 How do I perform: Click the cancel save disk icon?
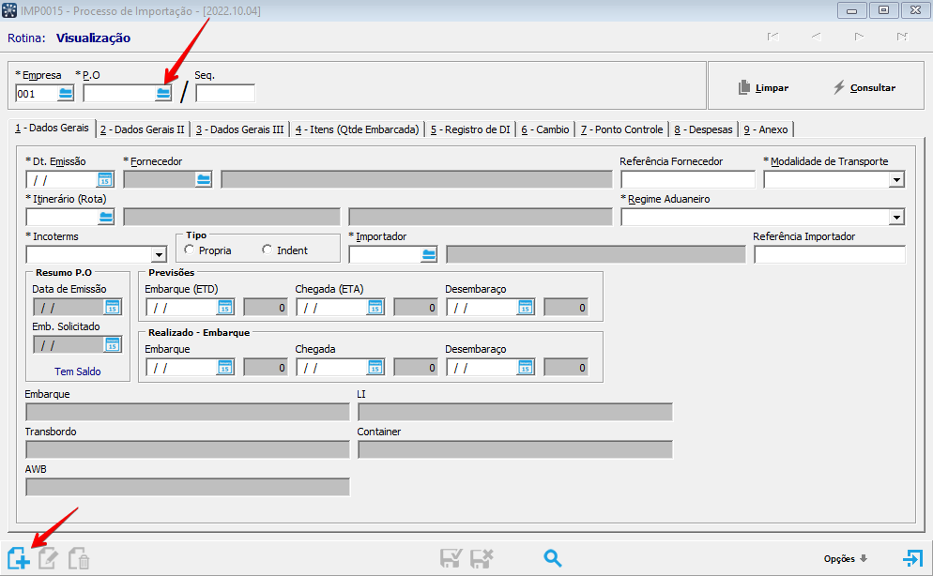482,558
